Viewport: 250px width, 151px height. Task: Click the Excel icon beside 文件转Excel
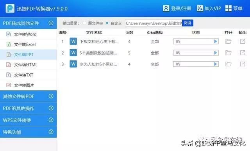[9, 44]
